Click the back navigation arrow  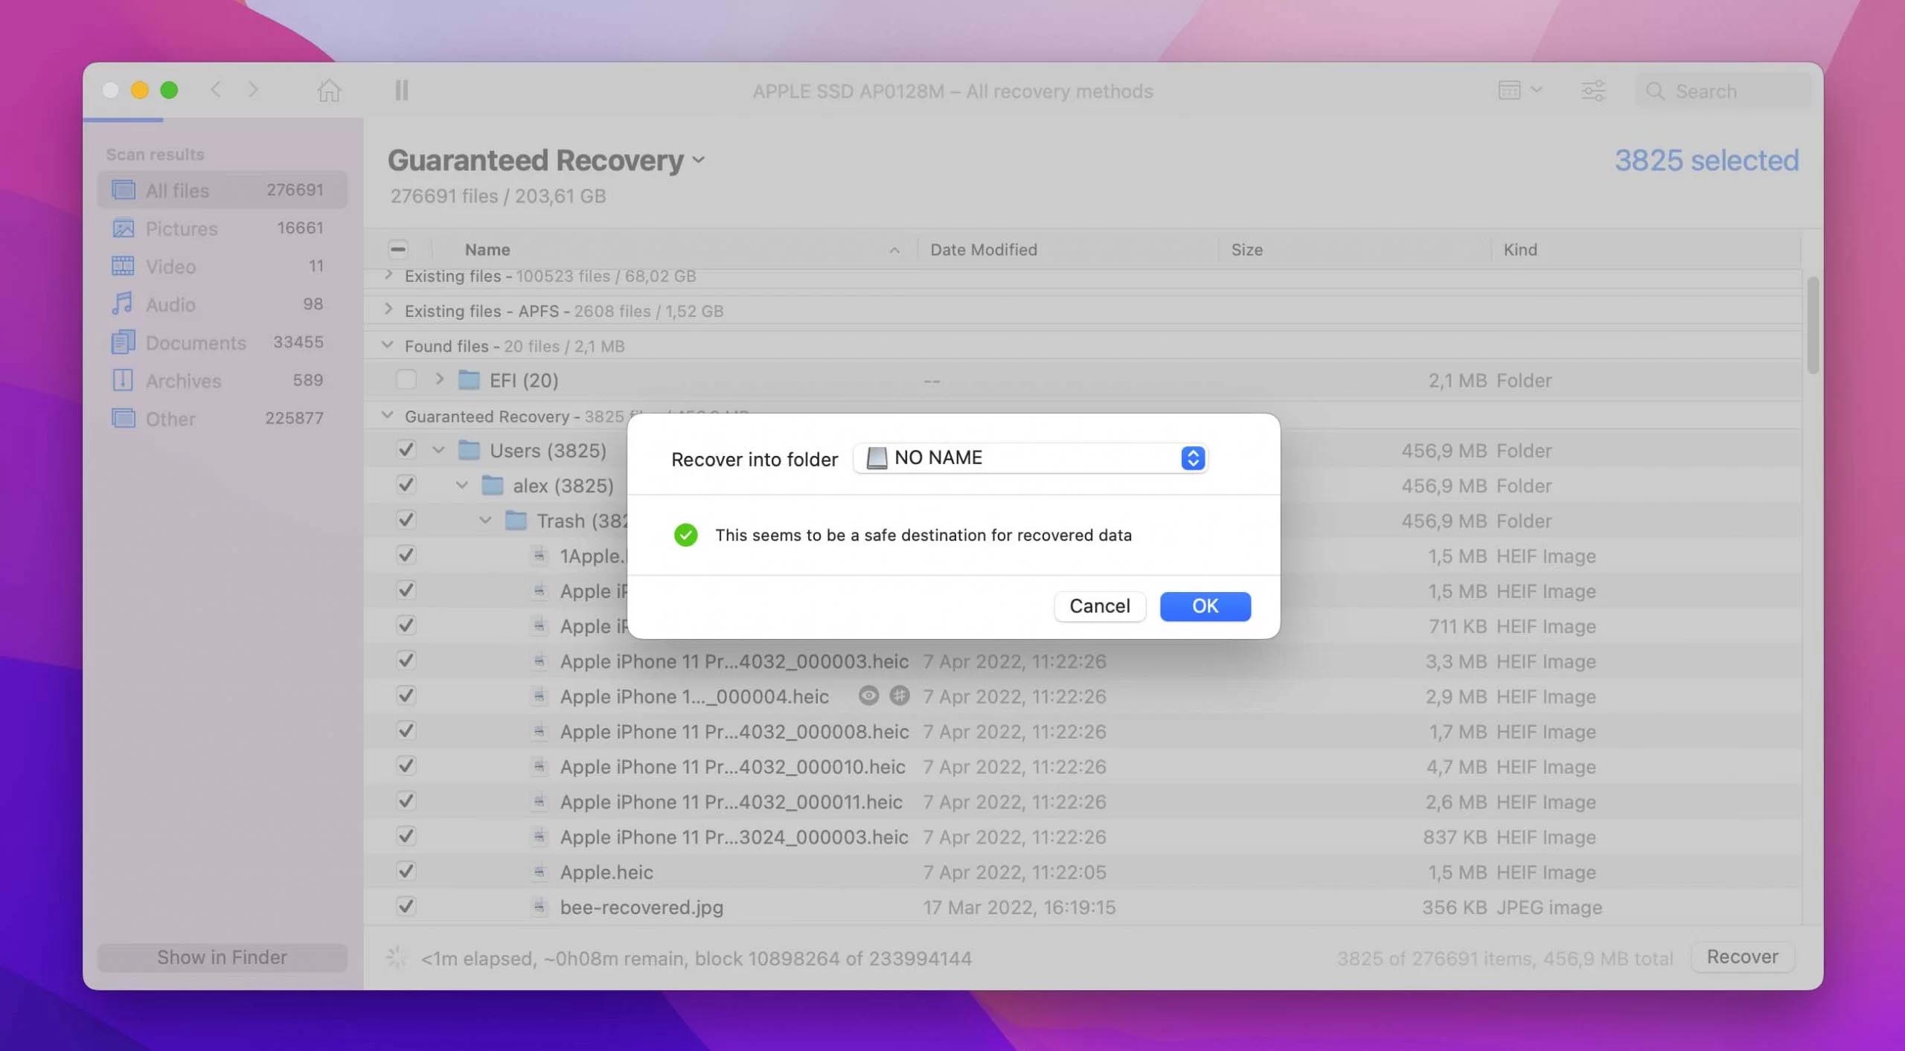pos(216,91)
